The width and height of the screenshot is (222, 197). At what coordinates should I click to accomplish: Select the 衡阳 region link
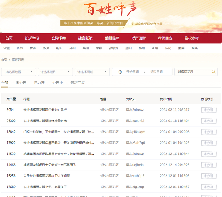coord(59,48)
